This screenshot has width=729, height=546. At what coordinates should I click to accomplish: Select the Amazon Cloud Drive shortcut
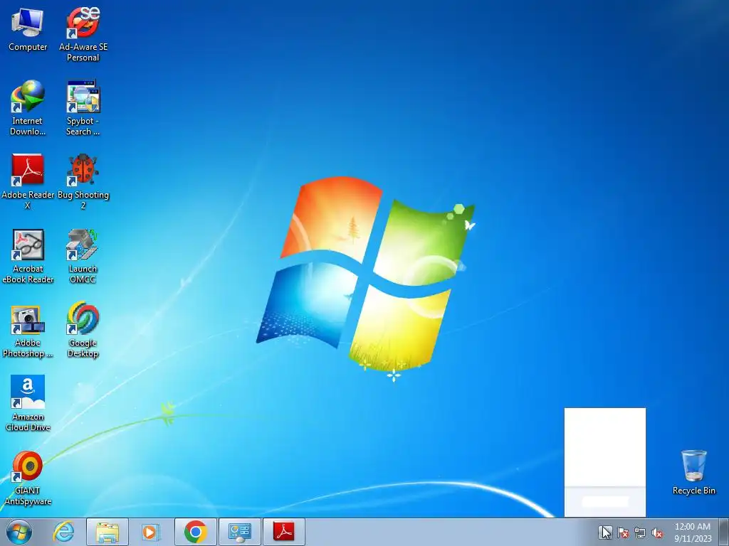tap(28, 404)
